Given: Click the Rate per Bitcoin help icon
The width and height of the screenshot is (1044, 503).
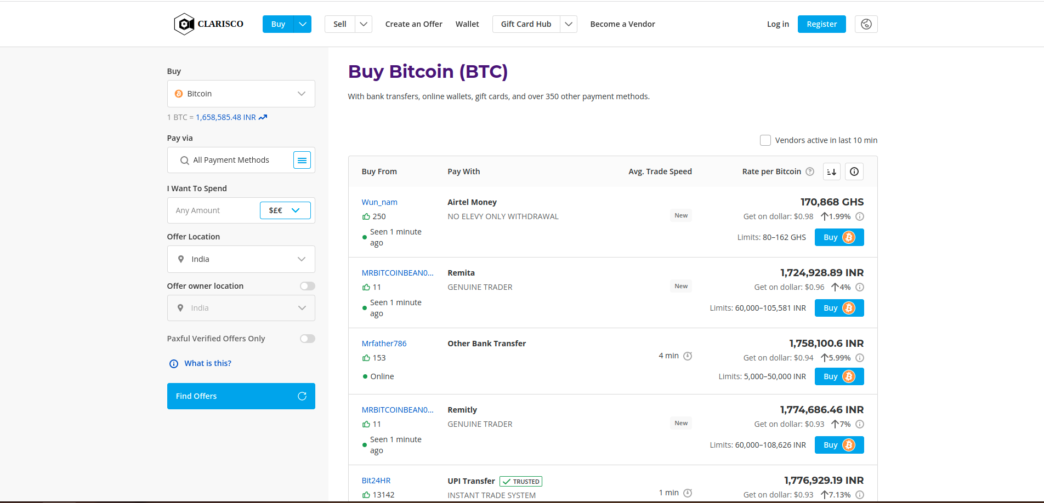Looking at the screenshot, I should pos(810,172).
